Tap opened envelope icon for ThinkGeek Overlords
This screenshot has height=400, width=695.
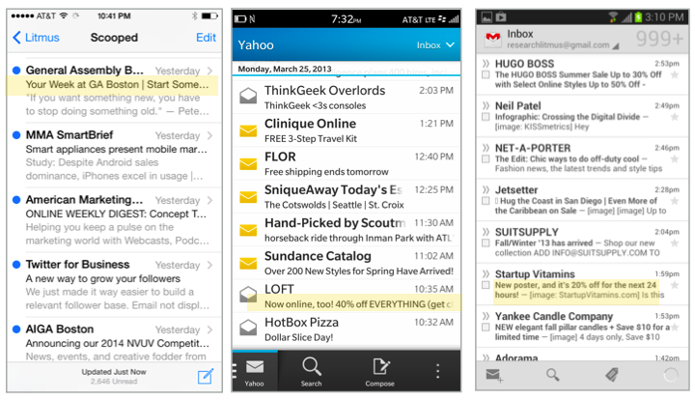point(248,96)
